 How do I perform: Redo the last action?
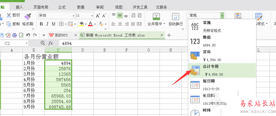coord(35,35)
